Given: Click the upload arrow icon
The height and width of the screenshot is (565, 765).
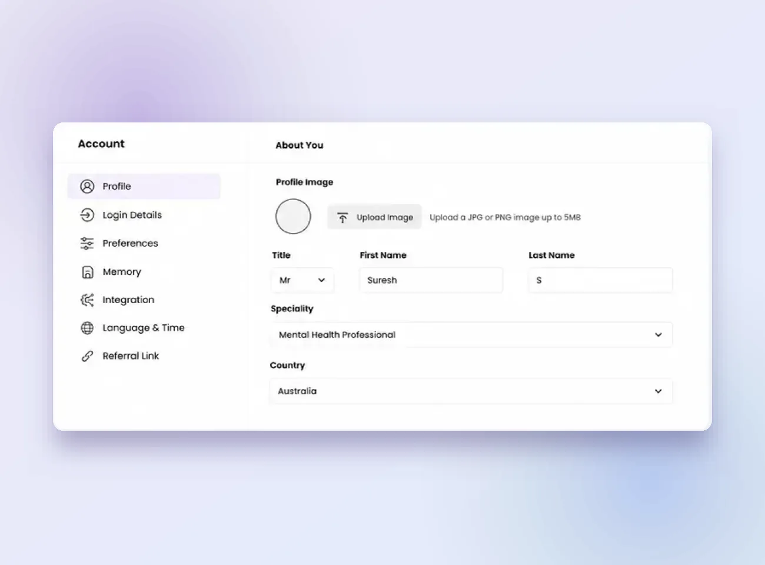Looking at the screenshot, I should click(x=342, y=218).
